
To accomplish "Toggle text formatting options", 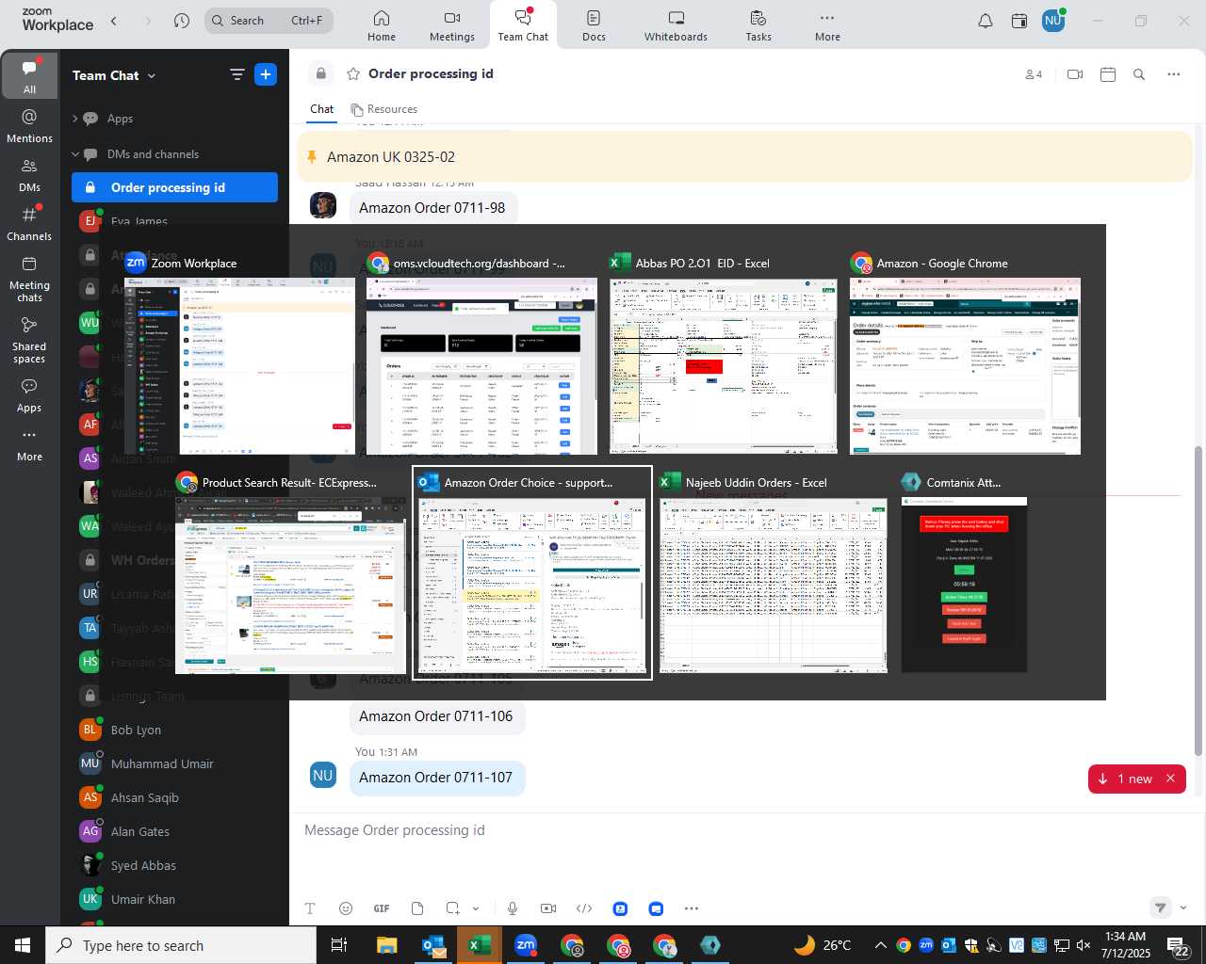I will (x=310, y=908).
